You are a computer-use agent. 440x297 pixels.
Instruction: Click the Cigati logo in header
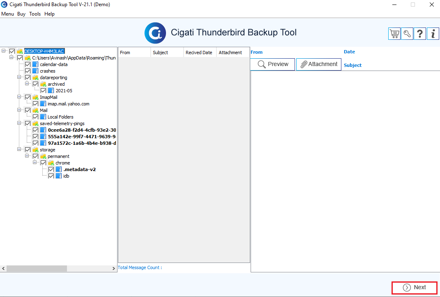[155, 33]
